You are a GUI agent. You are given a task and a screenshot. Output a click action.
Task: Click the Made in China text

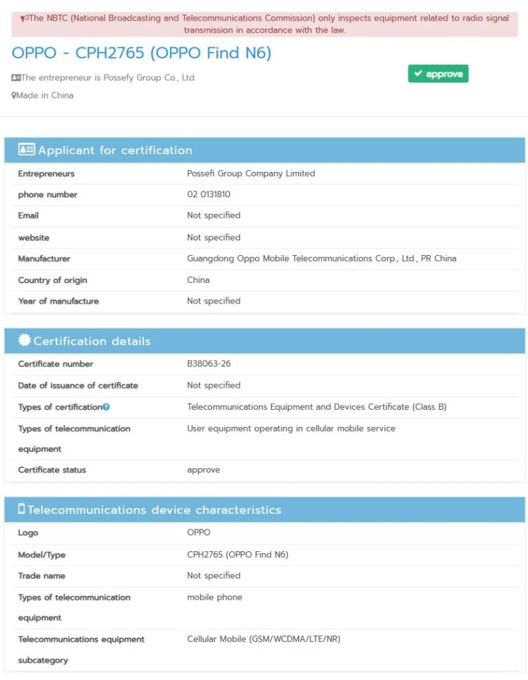[x=44, y=95]
